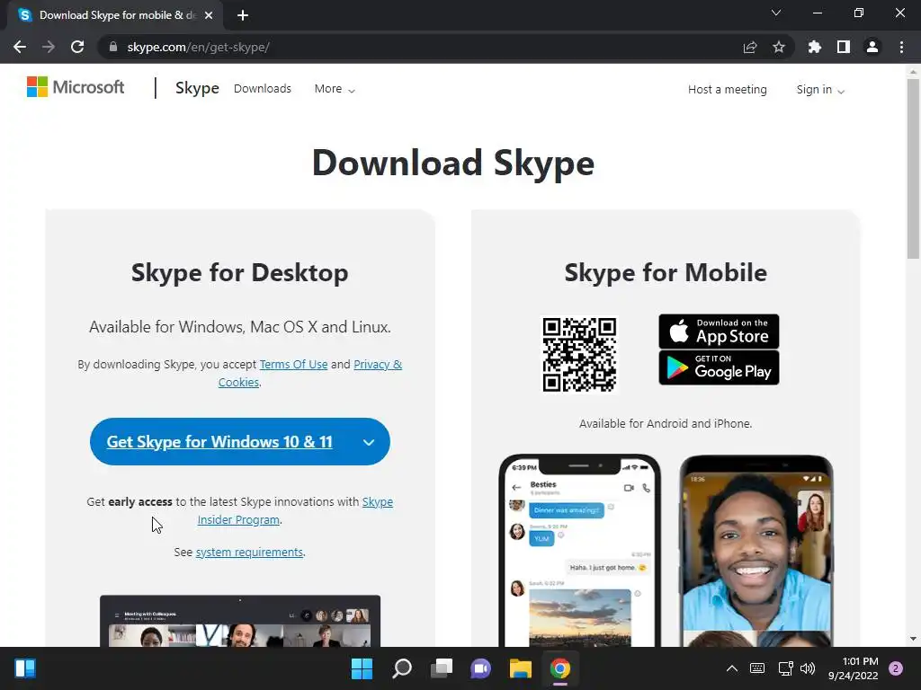Open the volume speaker tray icon
Screen dimensions: 921x690
808,668
